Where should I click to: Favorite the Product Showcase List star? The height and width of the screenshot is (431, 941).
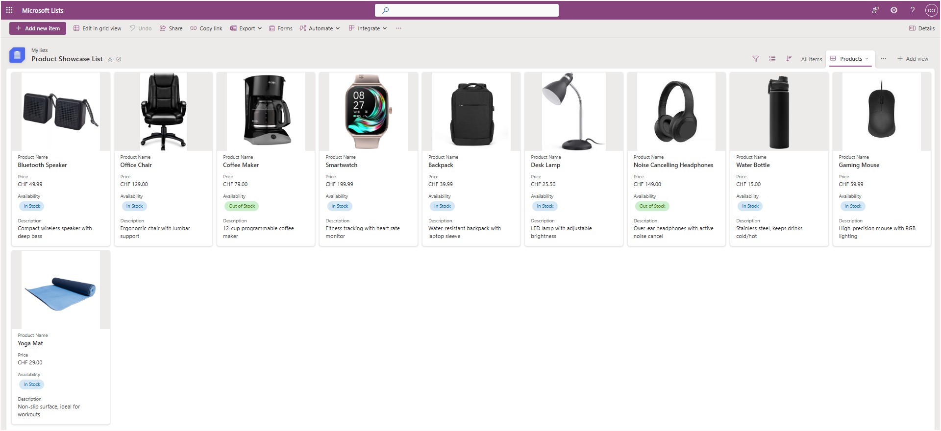coord(110,59)
